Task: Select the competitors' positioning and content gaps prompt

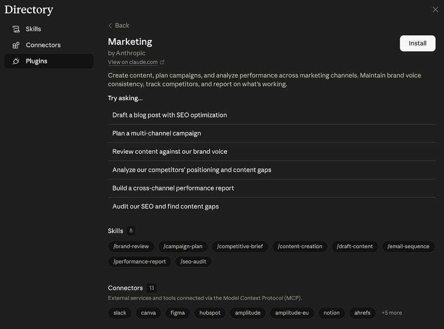Action: click(x=271, y=170)
